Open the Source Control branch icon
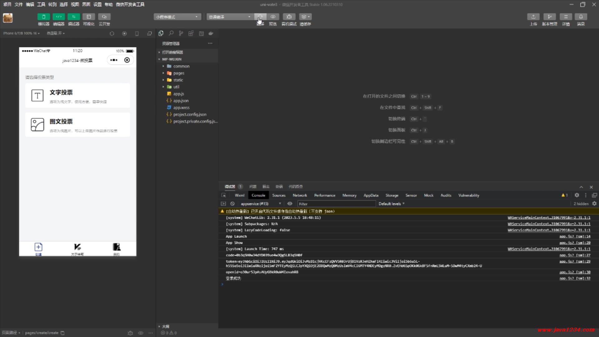599x337 pixels. click(x=181, y=33)
